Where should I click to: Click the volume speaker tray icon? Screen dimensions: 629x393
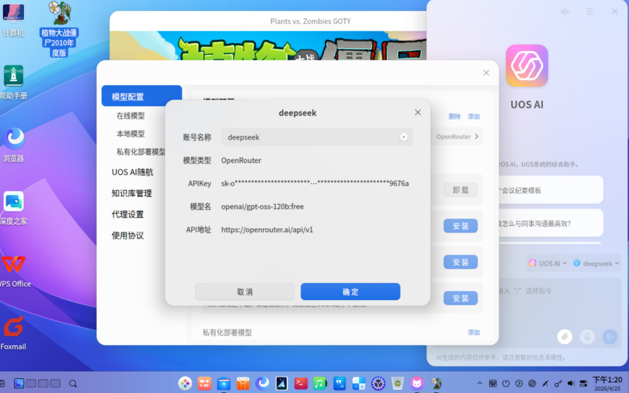(571, 383)
